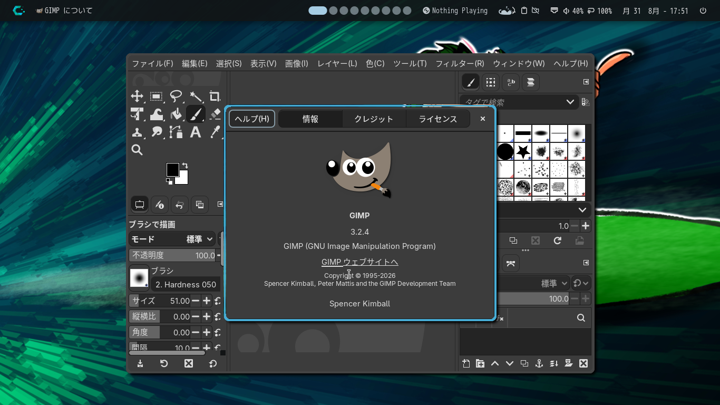Click the black foreground color swatch

(172, 169)
